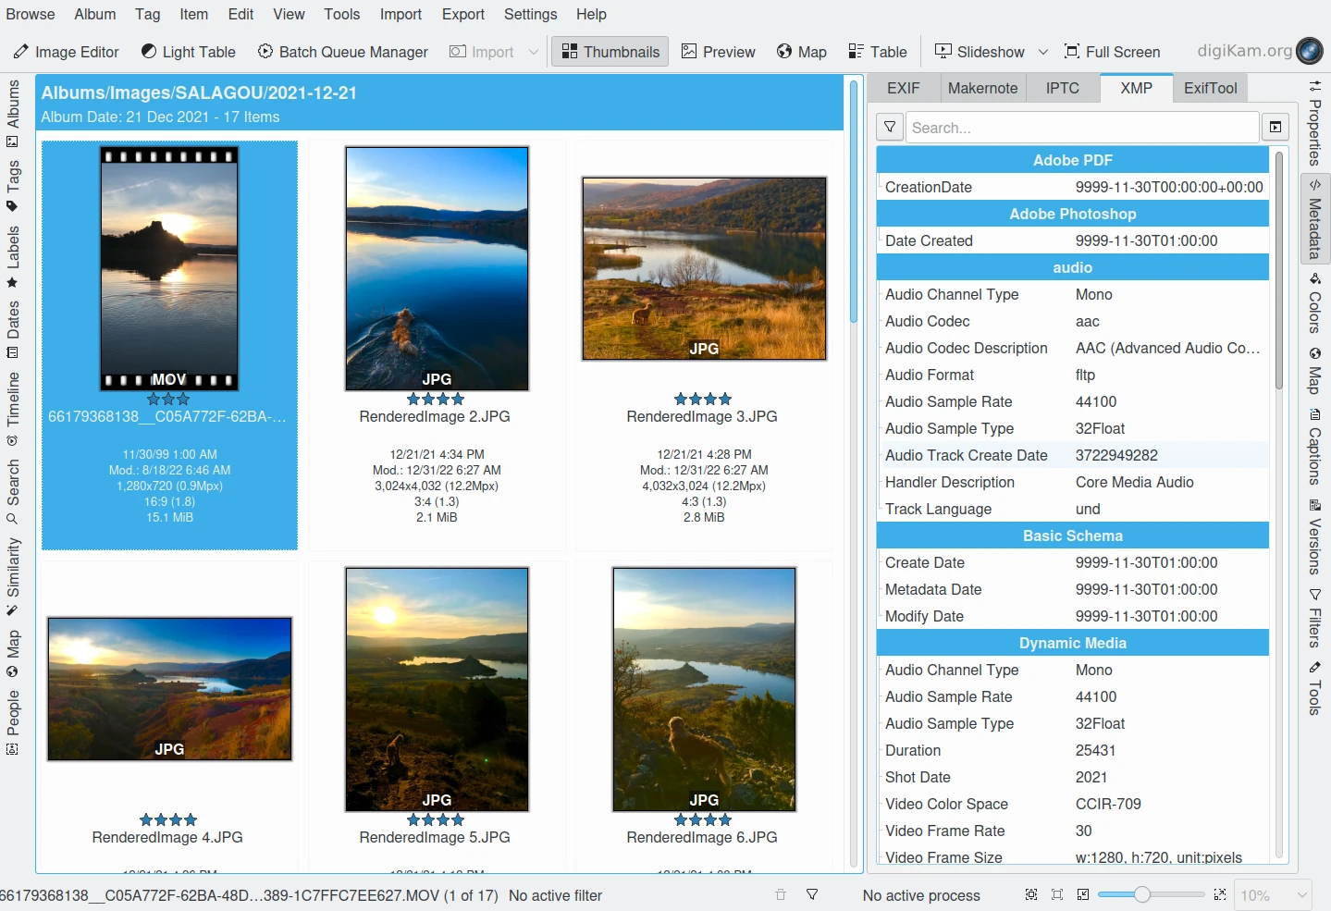This screenshot has height=911, width=1331.
Task: Open the Image Editor
Action: (x=65, y=52)
